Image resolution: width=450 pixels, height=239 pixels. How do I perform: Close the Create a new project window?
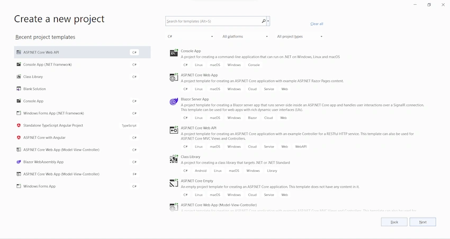coord(443,5)
